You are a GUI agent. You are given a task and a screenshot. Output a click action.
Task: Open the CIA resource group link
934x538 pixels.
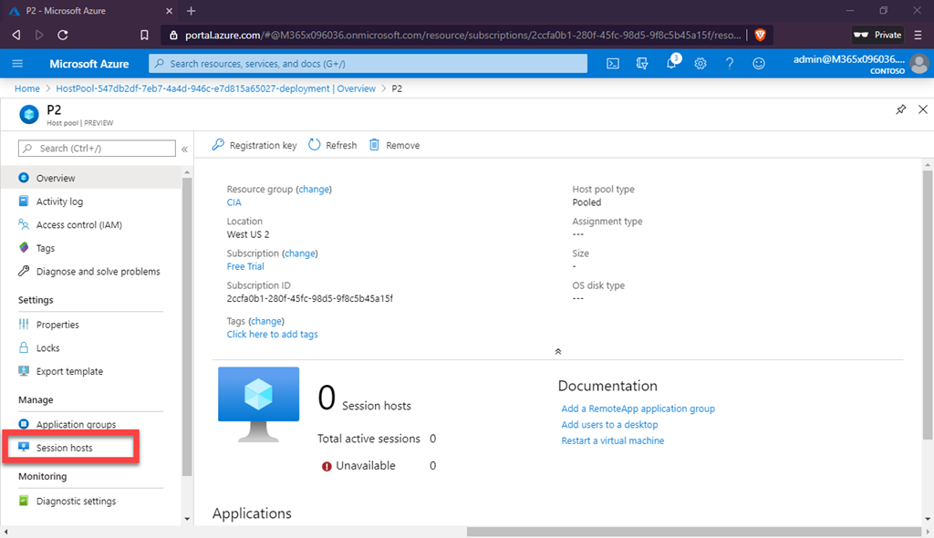(234, 202)
